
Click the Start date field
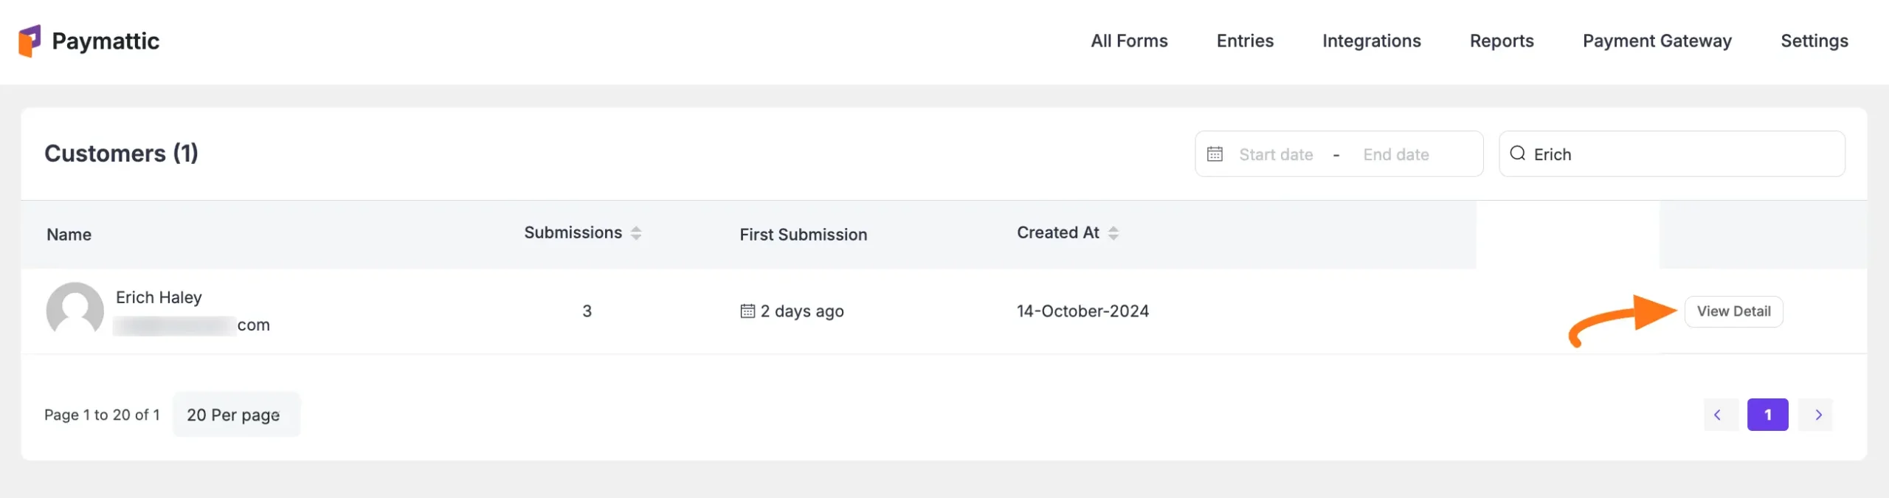[1276, 155]
